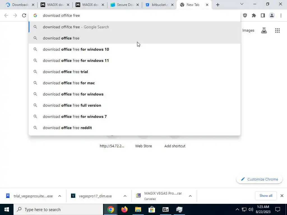Image resolution: width=287 pixels, height=215 pixels.
Task: Open the Images link
Action: click(248, 31)
